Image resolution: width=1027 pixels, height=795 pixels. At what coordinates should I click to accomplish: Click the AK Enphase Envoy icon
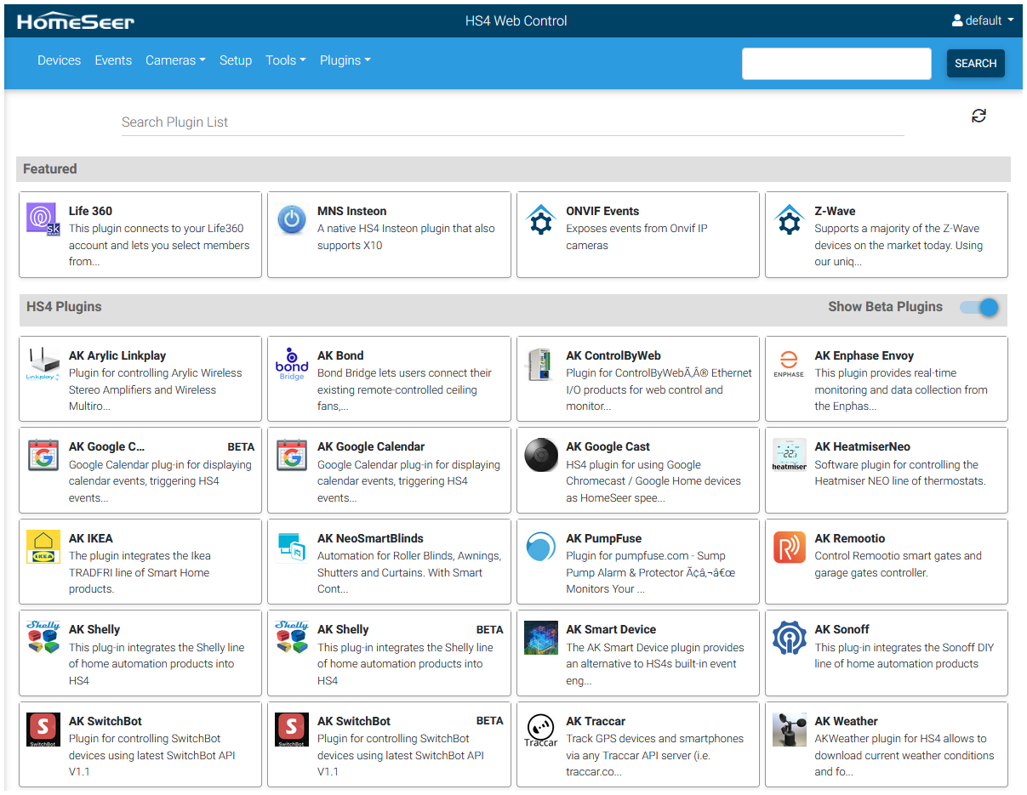[x=789, y=364]
